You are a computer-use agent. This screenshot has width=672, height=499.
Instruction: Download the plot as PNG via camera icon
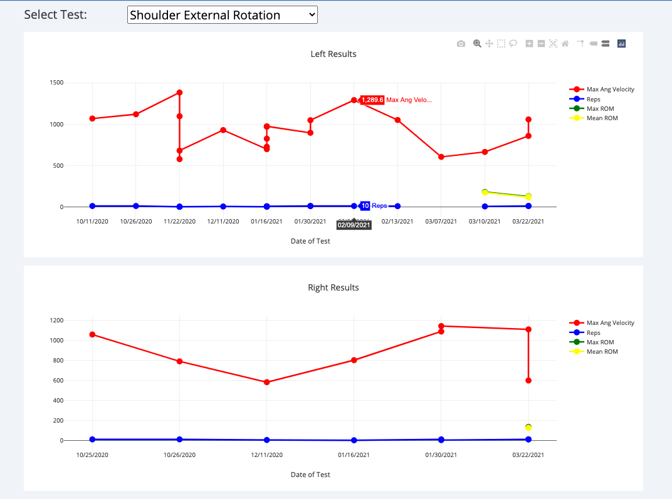click(461, 44)
